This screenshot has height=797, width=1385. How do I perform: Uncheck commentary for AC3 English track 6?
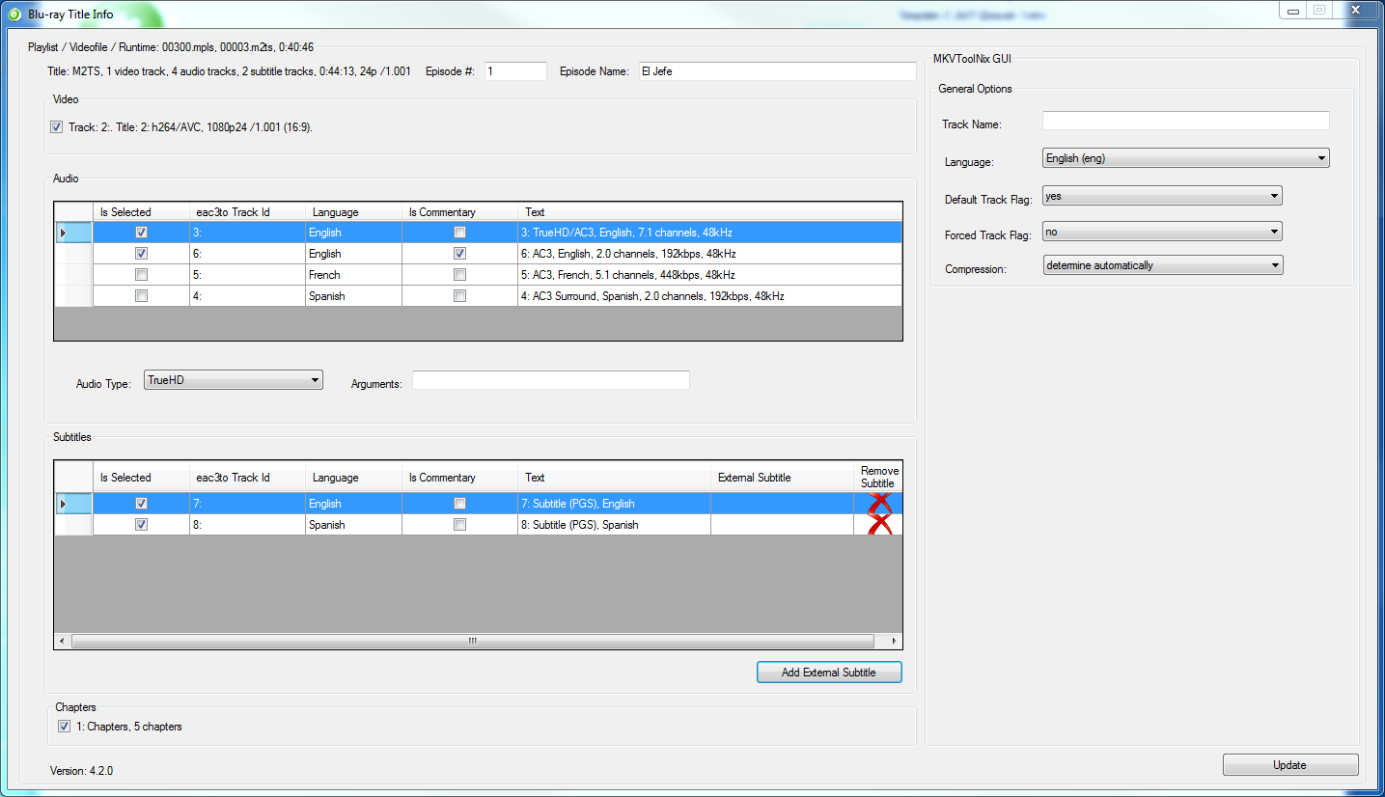click(x=459, y=254)
